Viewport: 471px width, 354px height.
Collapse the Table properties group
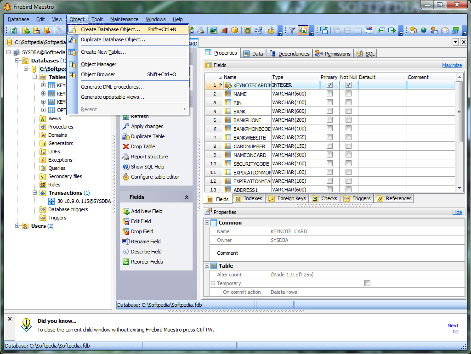click(207, 266)
